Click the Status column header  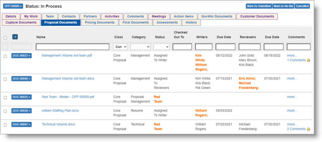click(160, 37)
